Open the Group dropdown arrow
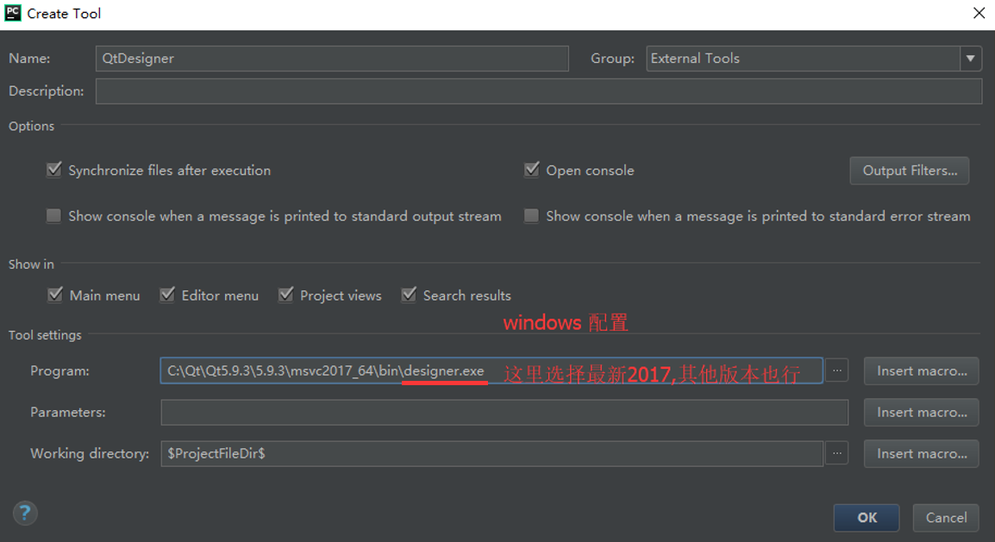Image resolution: width=995 pixels, height=542 pixels. [970, 59]
